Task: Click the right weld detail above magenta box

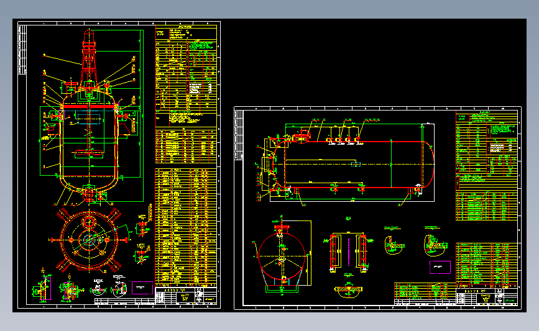Action: [x=435, y=245]
